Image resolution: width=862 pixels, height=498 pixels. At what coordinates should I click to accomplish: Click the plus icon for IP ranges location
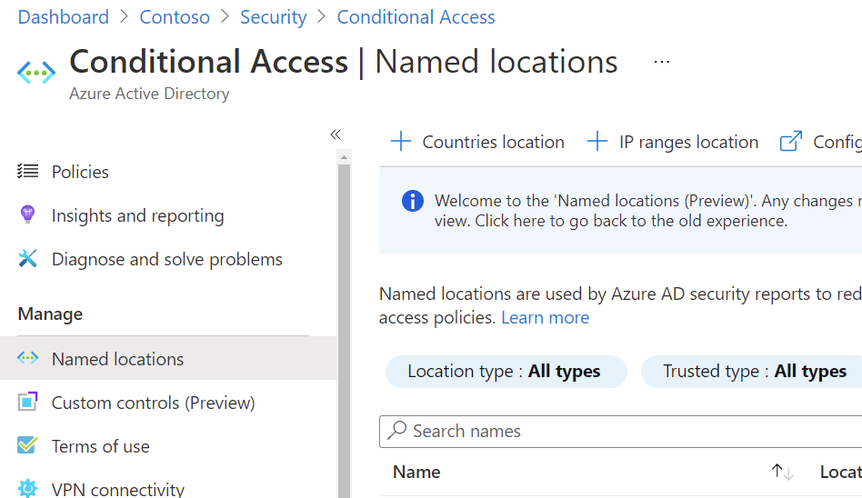597,141
